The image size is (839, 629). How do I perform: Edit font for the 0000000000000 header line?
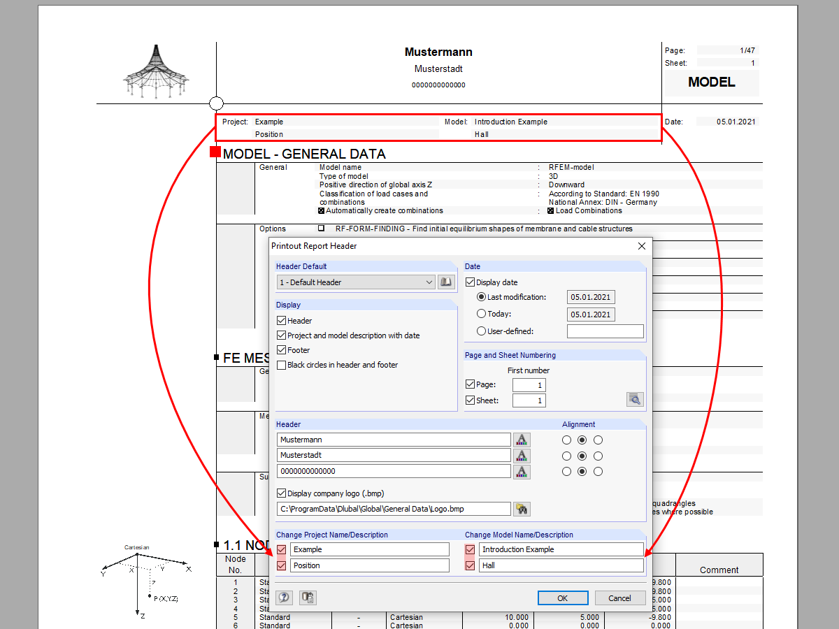[x=522, y=471]
